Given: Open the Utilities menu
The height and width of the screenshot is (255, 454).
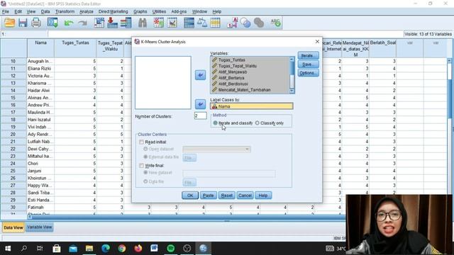Looking at the screenshot, I should pos(159,11).
